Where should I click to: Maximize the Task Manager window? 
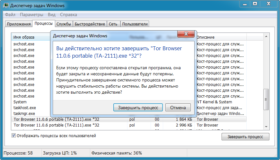point(255,4)
